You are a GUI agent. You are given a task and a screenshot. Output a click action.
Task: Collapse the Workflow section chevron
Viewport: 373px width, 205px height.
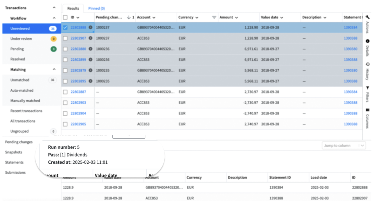point(54,18)
